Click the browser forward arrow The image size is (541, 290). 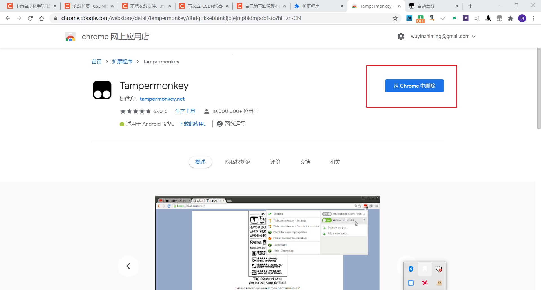click(x=19, y=18)
